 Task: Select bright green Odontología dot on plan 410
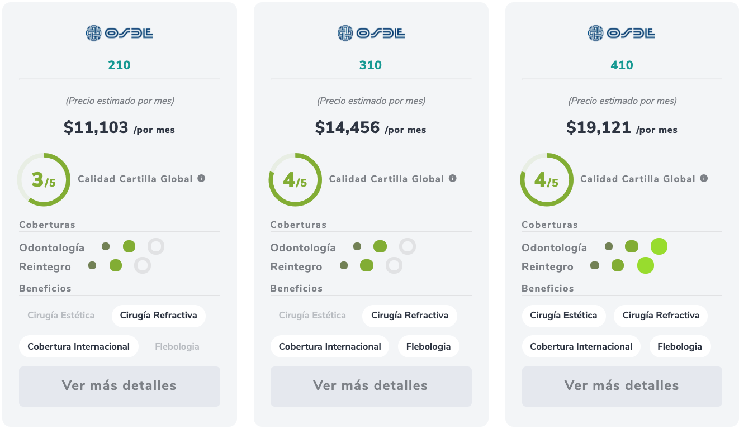click(659, 246)
